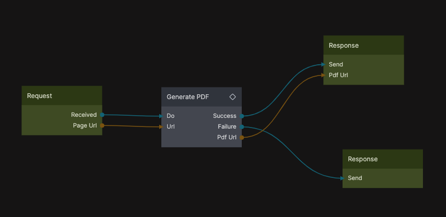
Task: Click the diamond icon on Generate PDF node
Action: coord(233,97)
